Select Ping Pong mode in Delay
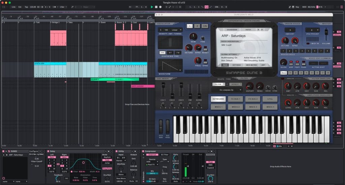The width and height of the screenshot is (345, 185). 107,168
